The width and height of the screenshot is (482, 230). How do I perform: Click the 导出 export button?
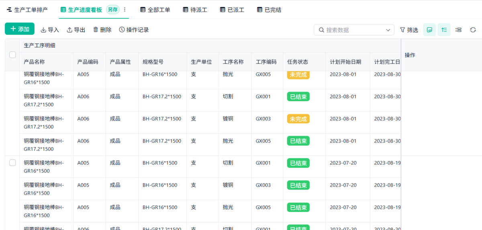point(76,30)
